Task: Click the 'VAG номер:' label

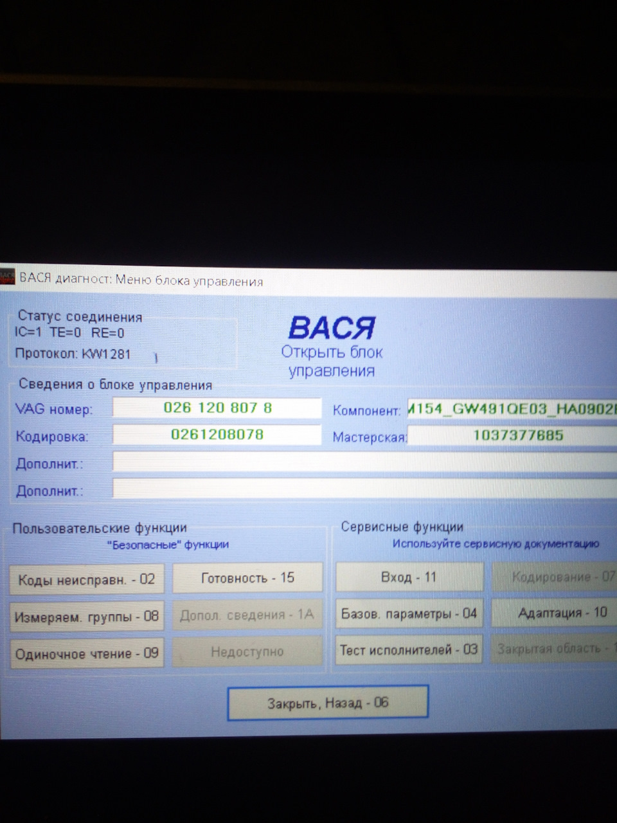Action: coord(54,410)
